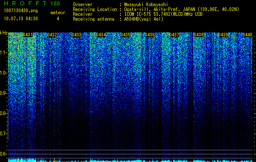Click the Receiver label
Image resolution: width=256 pixels, height=162 pixels.
[x=83, y=14]
